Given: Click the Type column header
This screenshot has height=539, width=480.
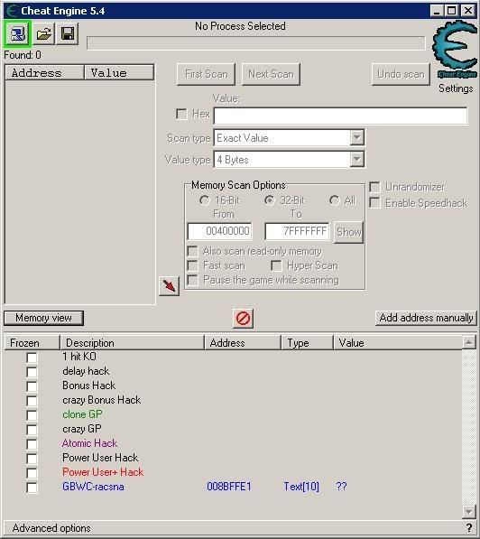Looking at the screenshot, I should tap(307, 343).
